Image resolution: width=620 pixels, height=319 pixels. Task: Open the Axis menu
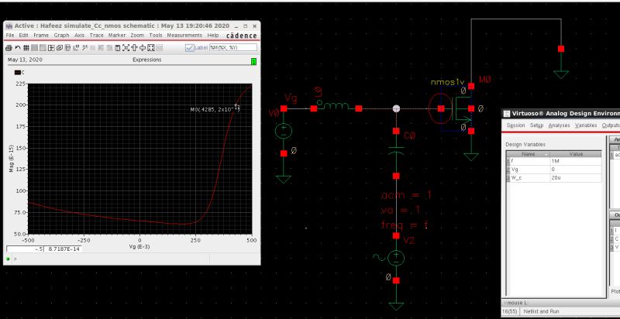[x=80, y=35]
